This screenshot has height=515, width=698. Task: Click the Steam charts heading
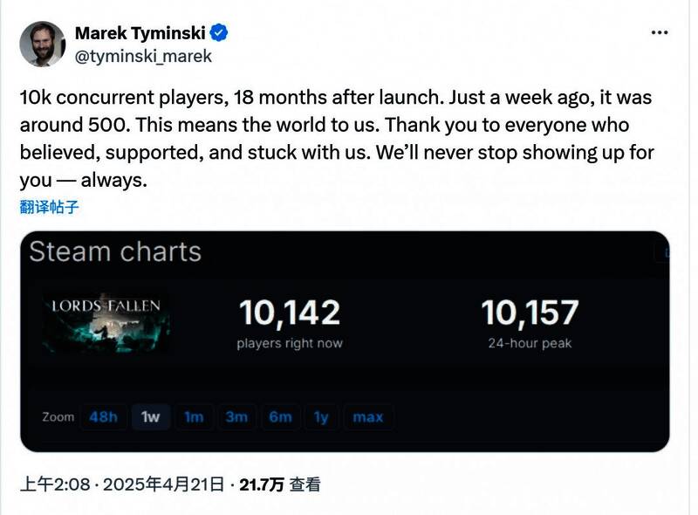tap(115, 252)
